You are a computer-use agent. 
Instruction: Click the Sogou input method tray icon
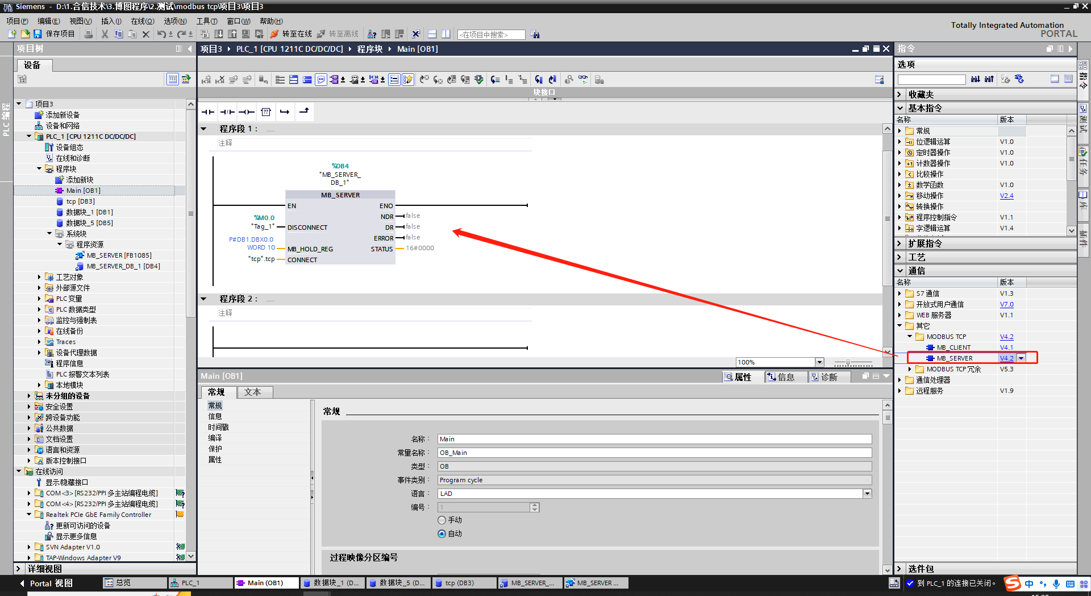(x=1013, y=583)
